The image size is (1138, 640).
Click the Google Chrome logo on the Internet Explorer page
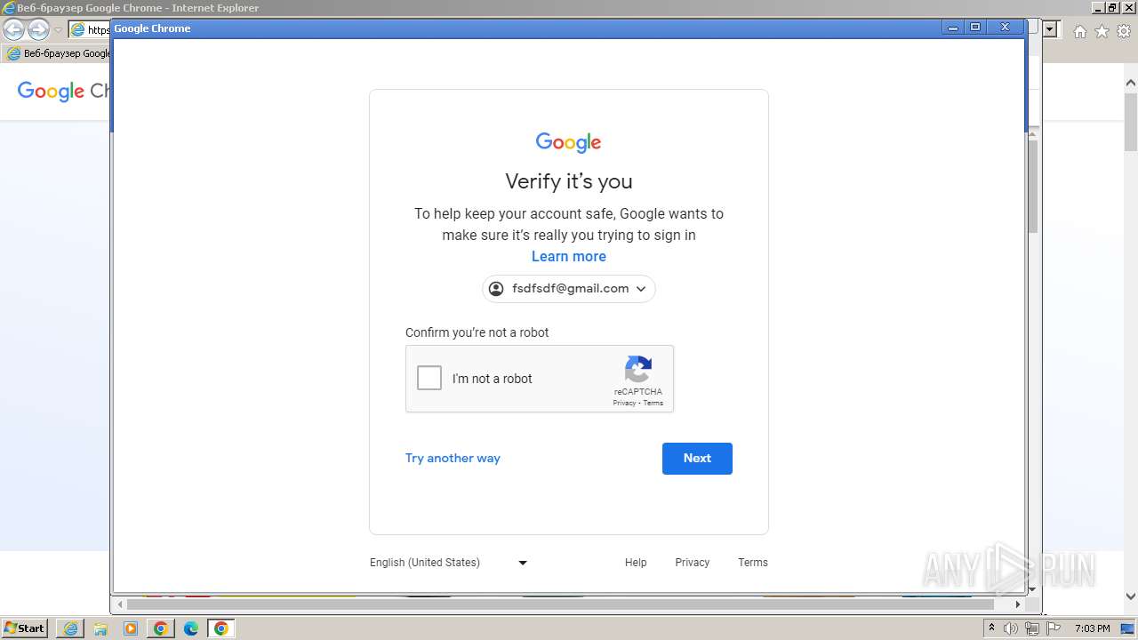[63, 91]
